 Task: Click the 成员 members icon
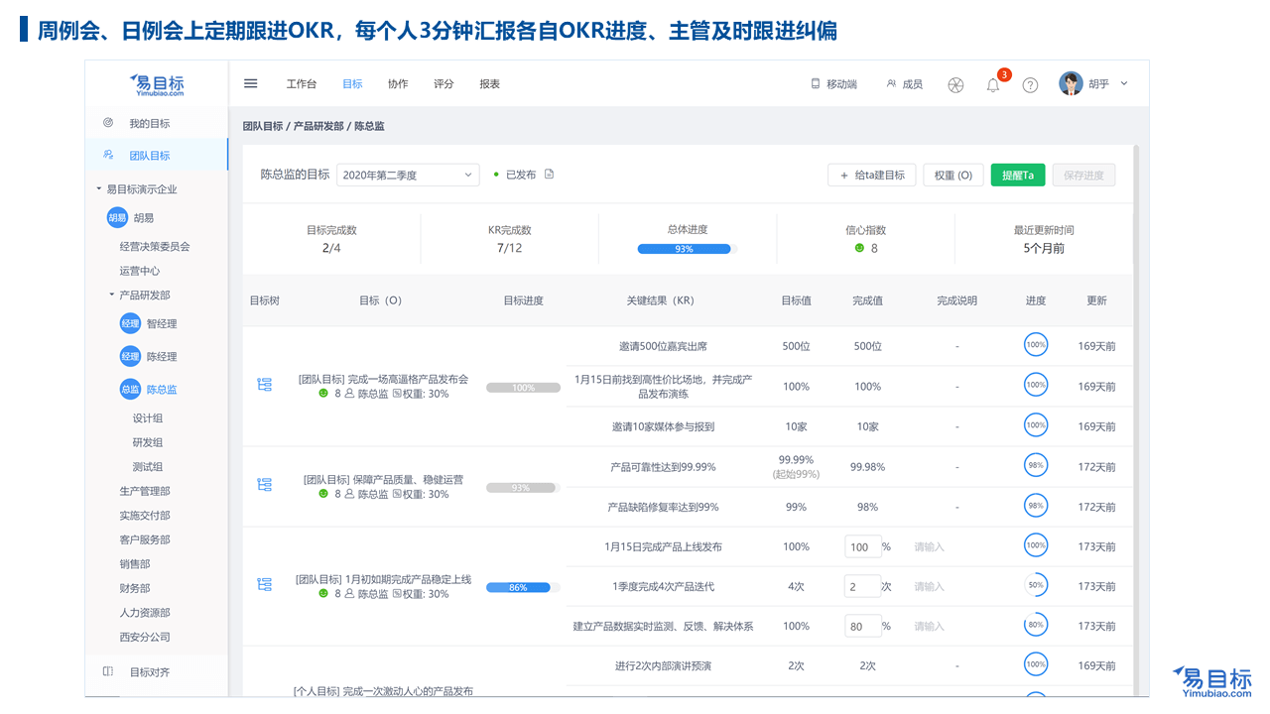[x=891, y=84]
